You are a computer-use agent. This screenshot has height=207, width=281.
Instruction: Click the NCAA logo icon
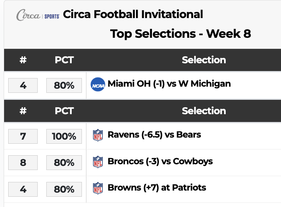pos(98,85)
